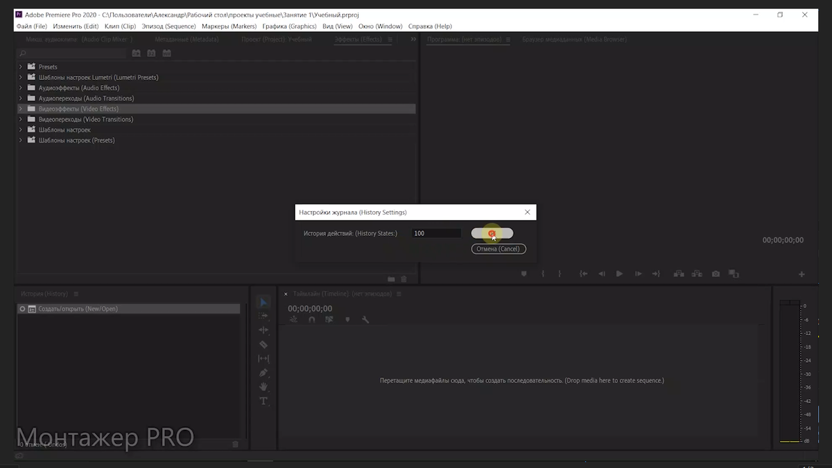832x468 pixels.
Task: Open timeline display settings wrench
Action: coord(365,320)
